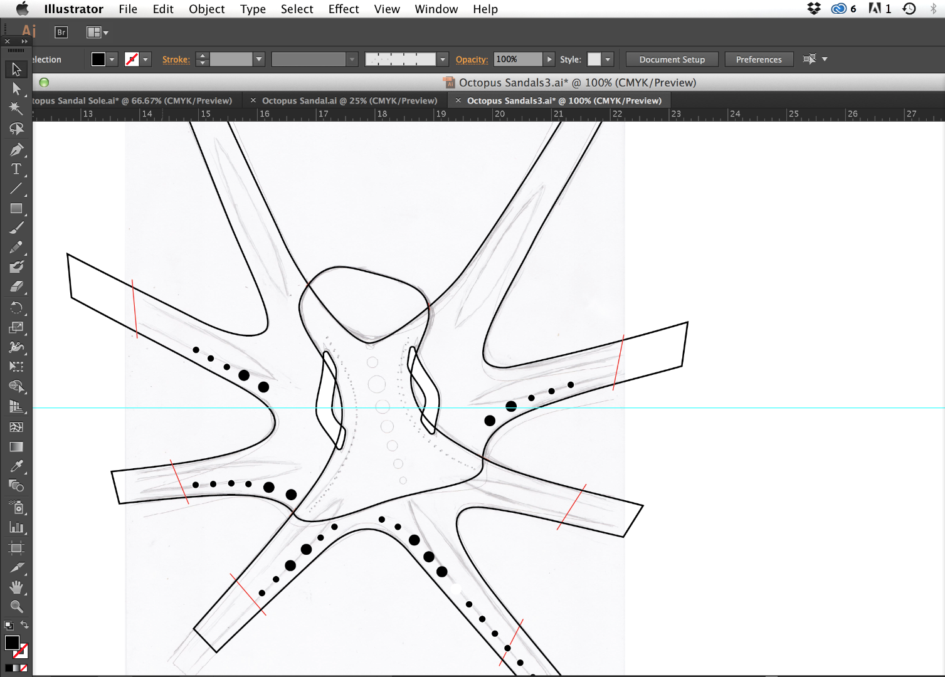Select the Type tool
Screen dimensions: 945x677
pos(16,169)
